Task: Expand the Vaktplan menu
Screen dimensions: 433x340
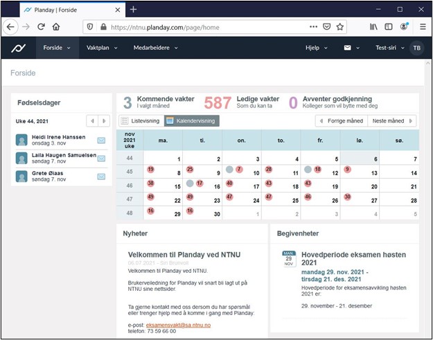Action: click(102, 48)
